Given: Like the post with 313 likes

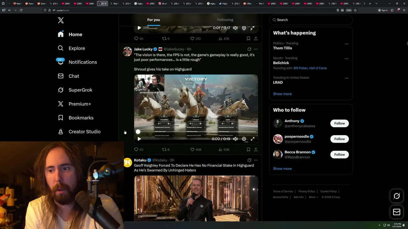Looking at the screenshot, I should point(195,38).
